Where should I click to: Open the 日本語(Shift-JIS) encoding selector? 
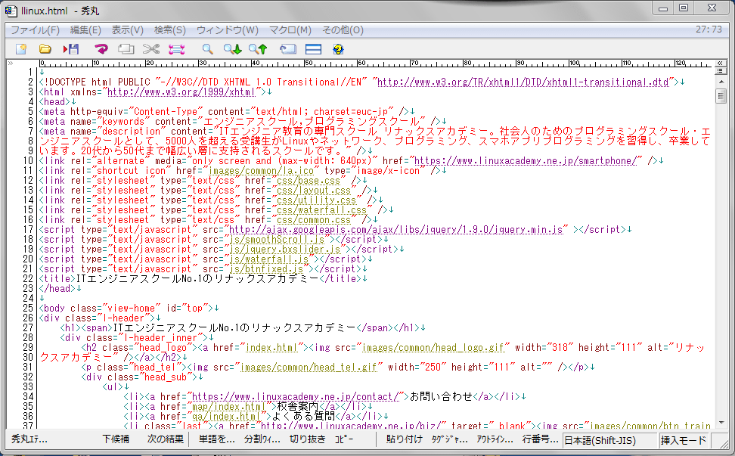[x=600, y=440]
